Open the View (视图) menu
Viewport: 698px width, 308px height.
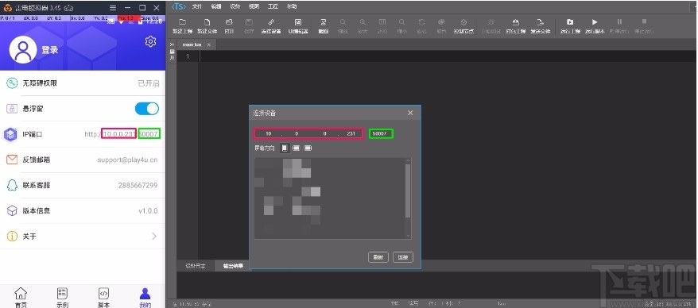point(254,6)
